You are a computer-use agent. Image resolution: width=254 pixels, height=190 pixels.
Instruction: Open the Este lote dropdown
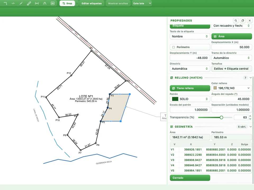pyautogui.click(x=142, y=3)
